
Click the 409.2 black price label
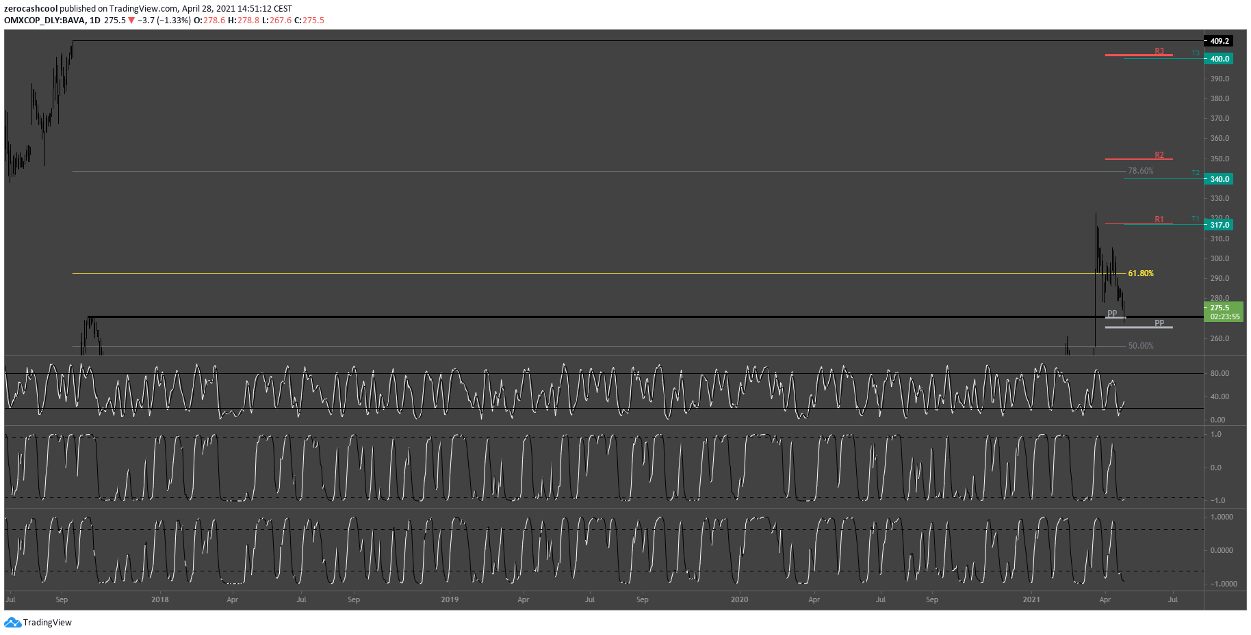[1219, 41]
